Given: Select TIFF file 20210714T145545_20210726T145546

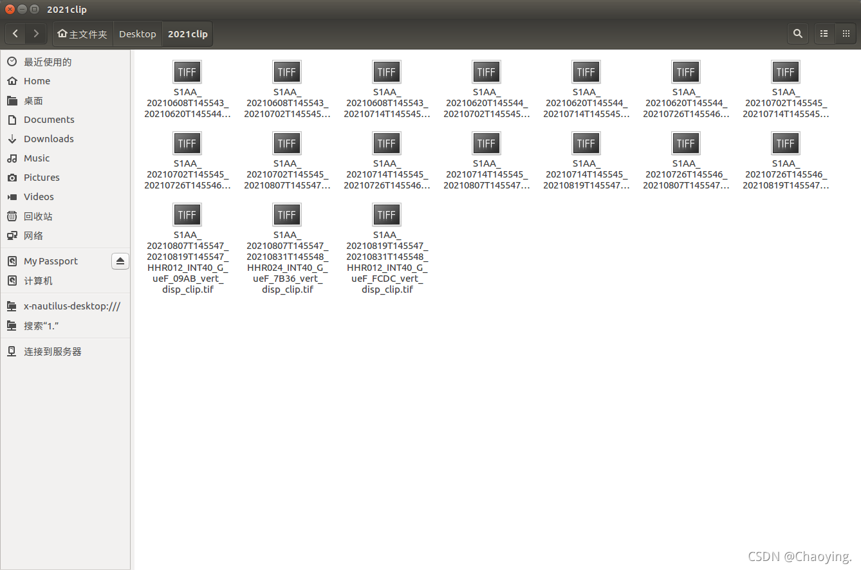Looking at the screenshot, I should pyautogui.click(x=387, y=161).
